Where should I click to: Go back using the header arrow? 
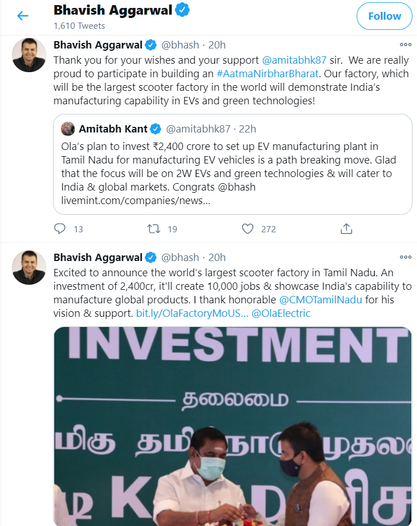(x=23, y=16)
